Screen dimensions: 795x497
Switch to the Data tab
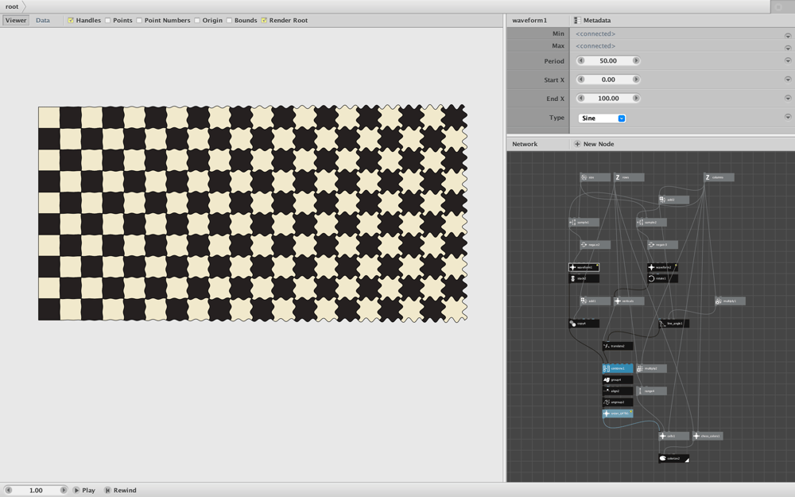43,21
